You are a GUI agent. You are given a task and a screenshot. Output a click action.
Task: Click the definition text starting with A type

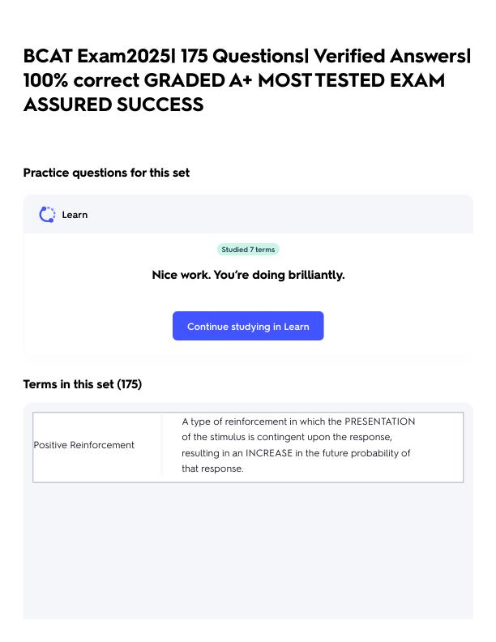[x=298, y=445]
